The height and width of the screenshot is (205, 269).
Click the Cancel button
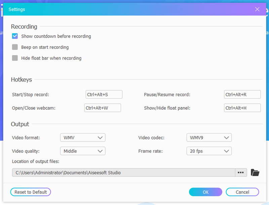pyautogui.click(x=242, y=192)
